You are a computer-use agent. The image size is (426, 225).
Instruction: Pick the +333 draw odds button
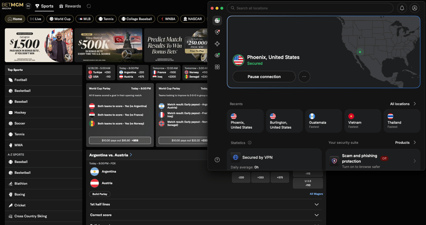pos(260,178)
